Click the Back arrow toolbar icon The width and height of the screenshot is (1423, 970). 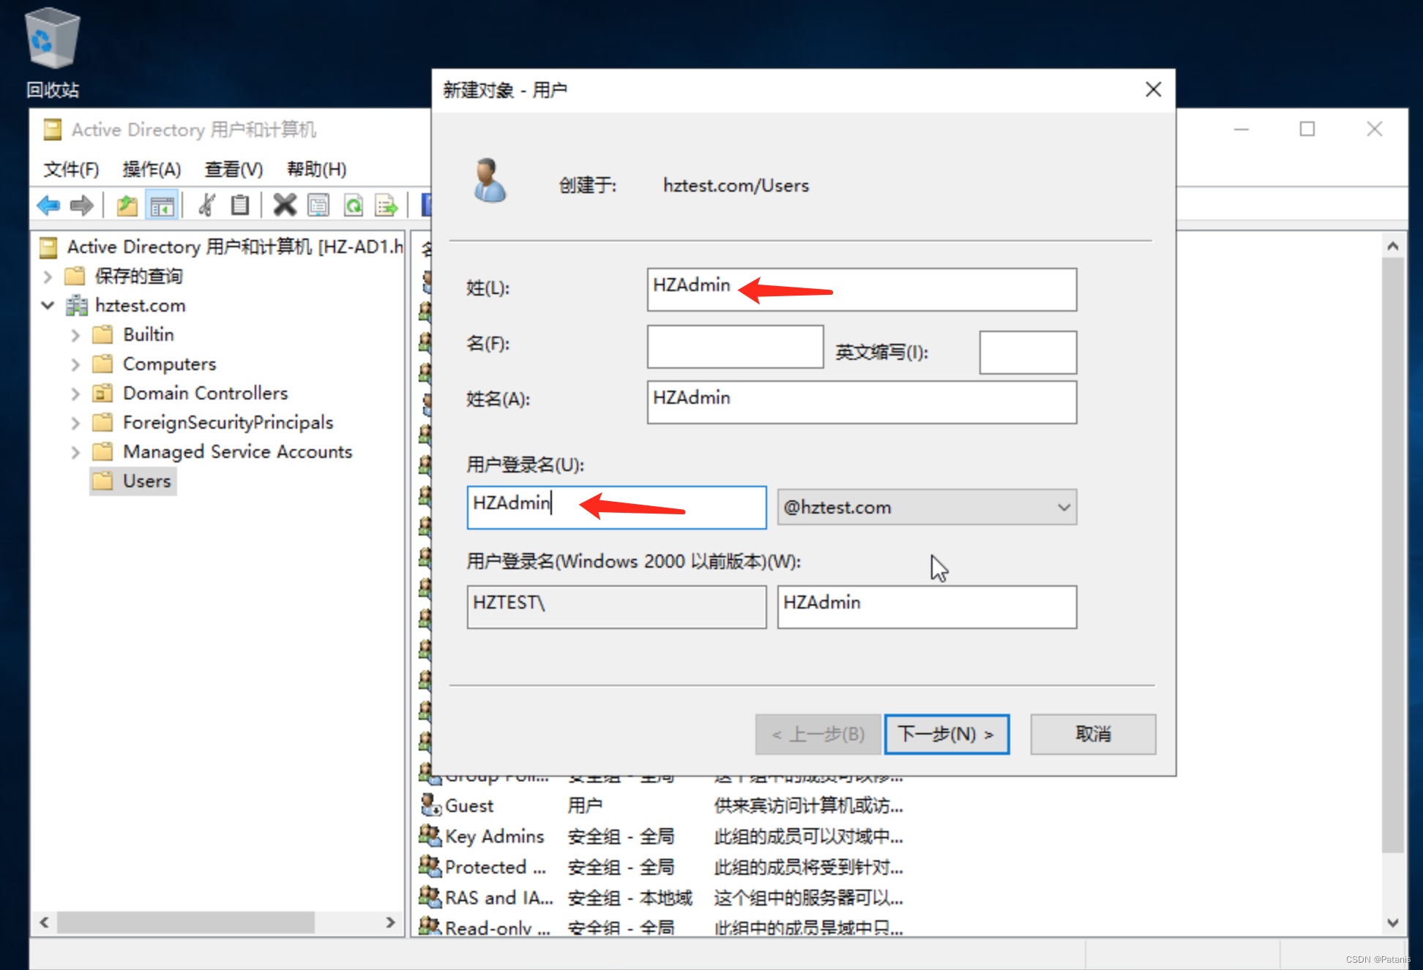(48, 206)
